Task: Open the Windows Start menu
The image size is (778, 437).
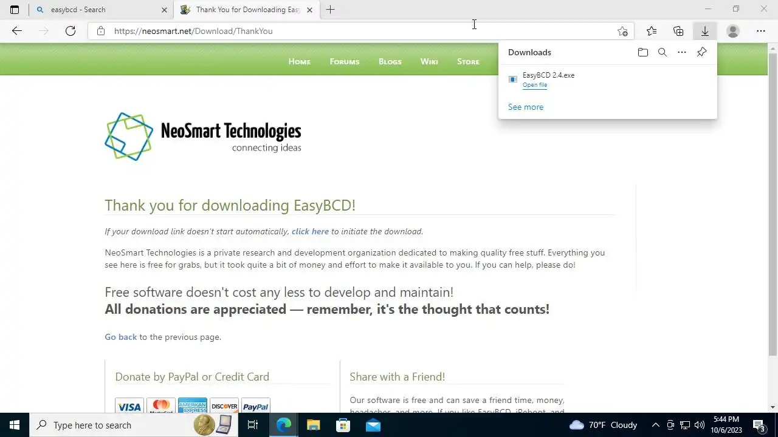Action: point(15,425)
